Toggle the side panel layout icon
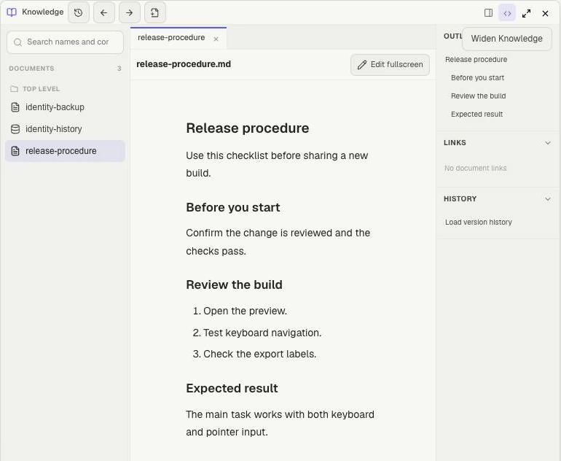The height and width of the screenshot is (461, 561). 488,13
